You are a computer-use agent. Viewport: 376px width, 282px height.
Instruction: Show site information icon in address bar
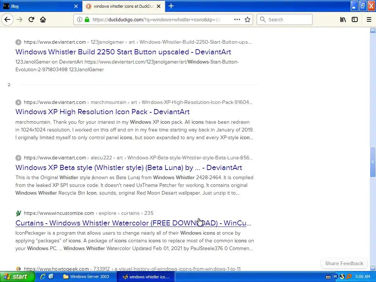coord(79,19)
